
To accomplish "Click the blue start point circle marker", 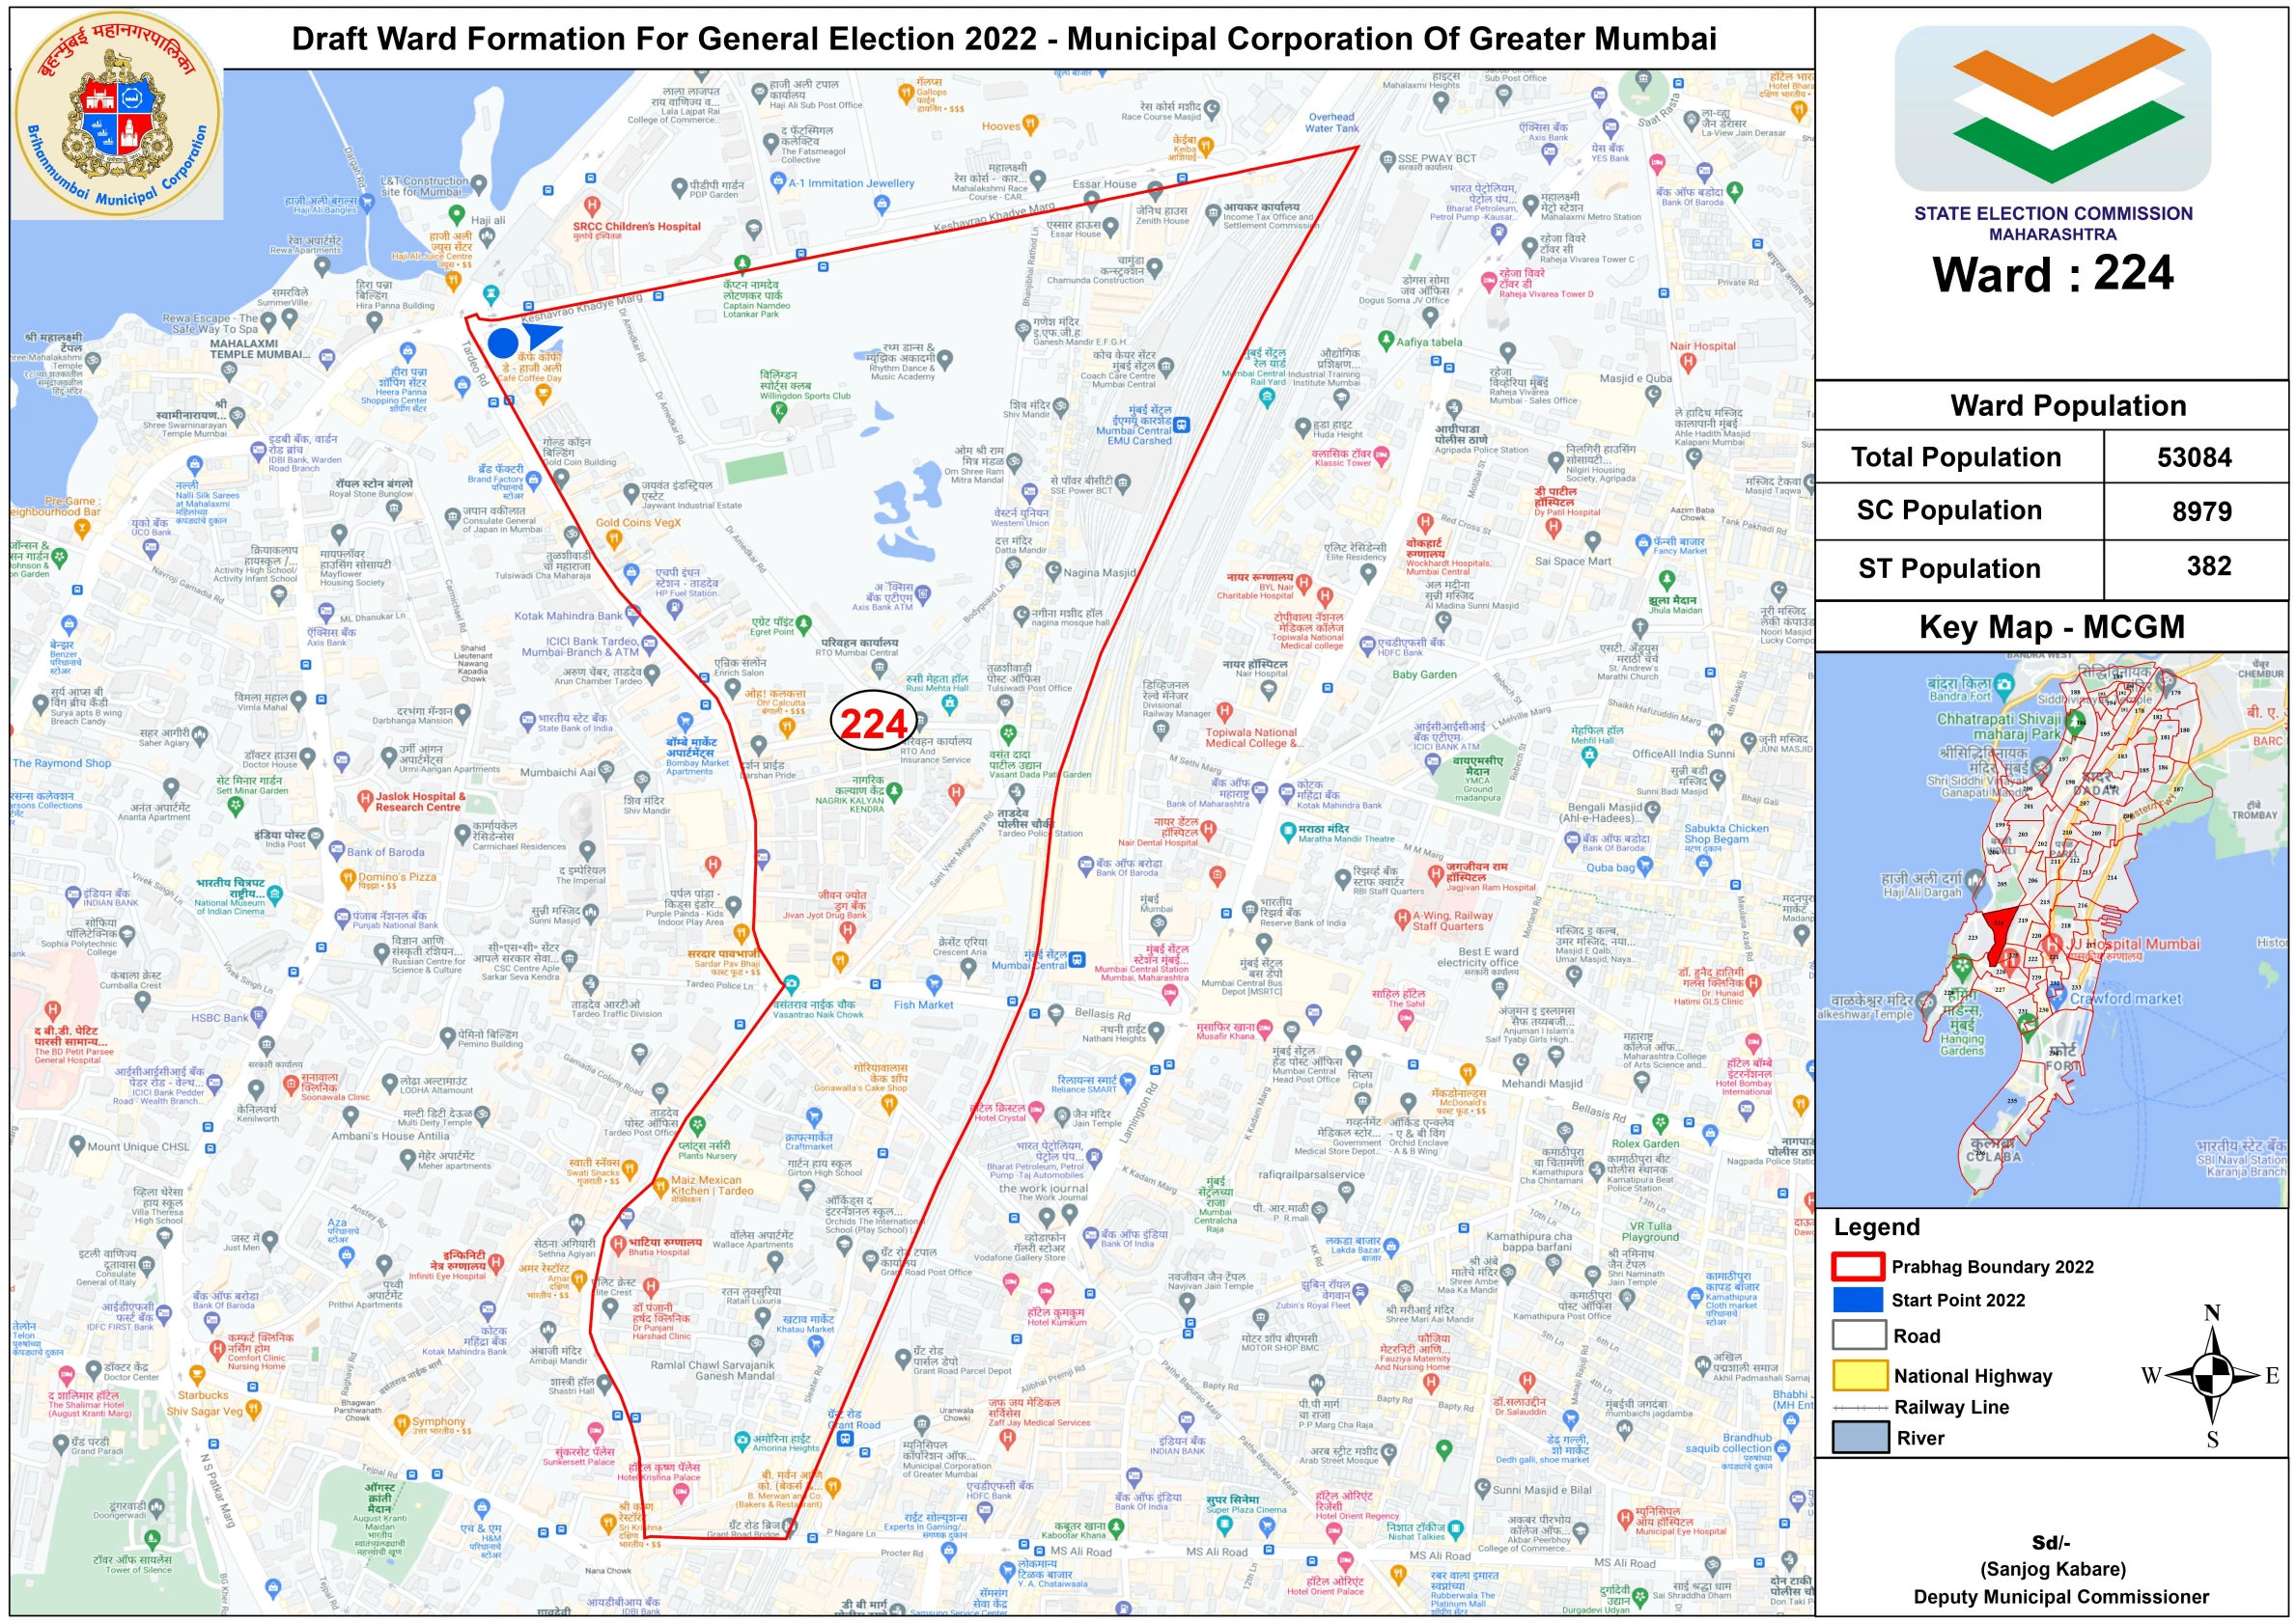I will point(503,344).
